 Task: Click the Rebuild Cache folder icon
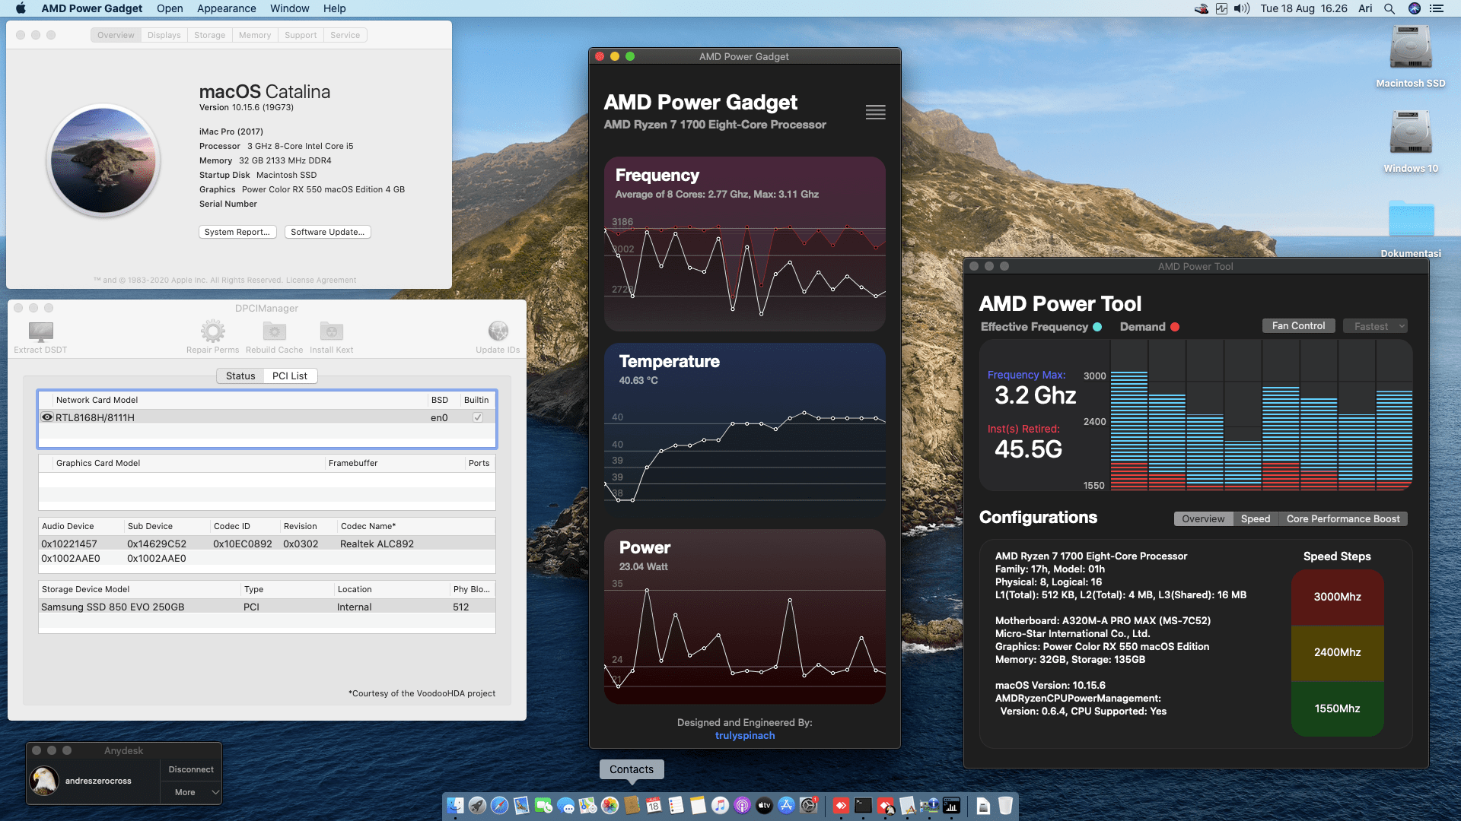point(274,331)
